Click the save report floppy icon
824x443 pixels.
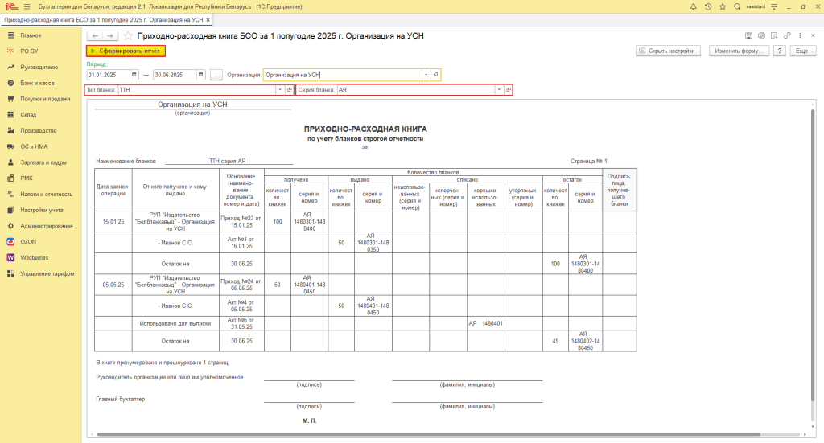[x=748, y=35]
